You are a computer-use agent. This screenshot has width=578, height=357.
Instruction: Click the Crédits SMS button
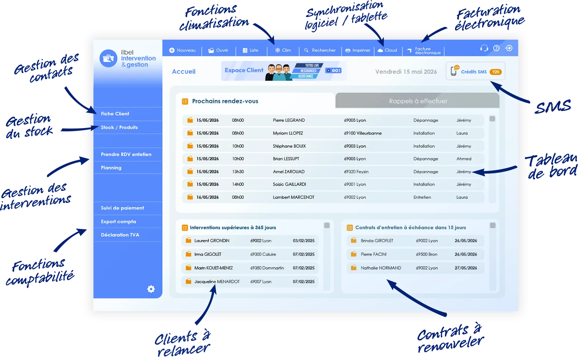click(x=476, y=72)
